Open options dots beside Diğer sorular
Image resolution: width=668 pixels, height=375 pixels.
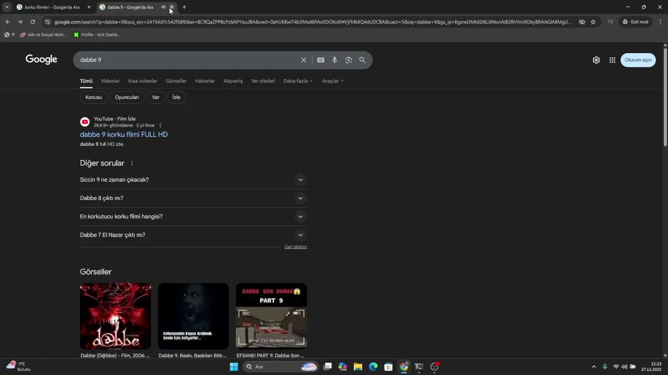(x=132, y=164)
